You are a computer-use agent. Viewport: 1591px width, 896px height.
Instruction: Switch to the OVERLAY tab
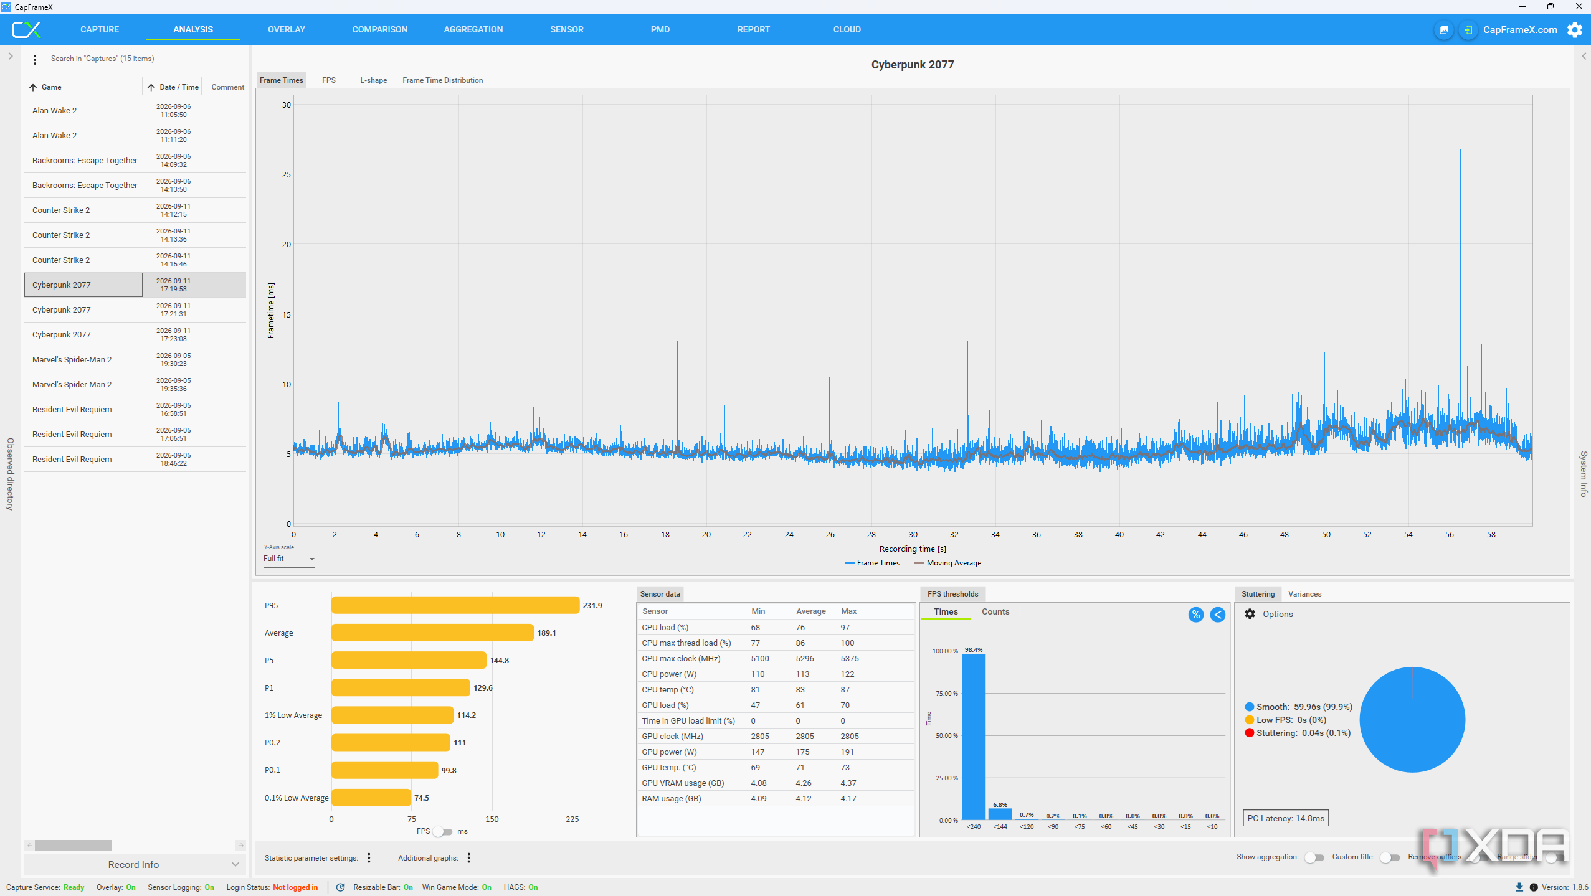pyautogui.click(x=287, y=29)
